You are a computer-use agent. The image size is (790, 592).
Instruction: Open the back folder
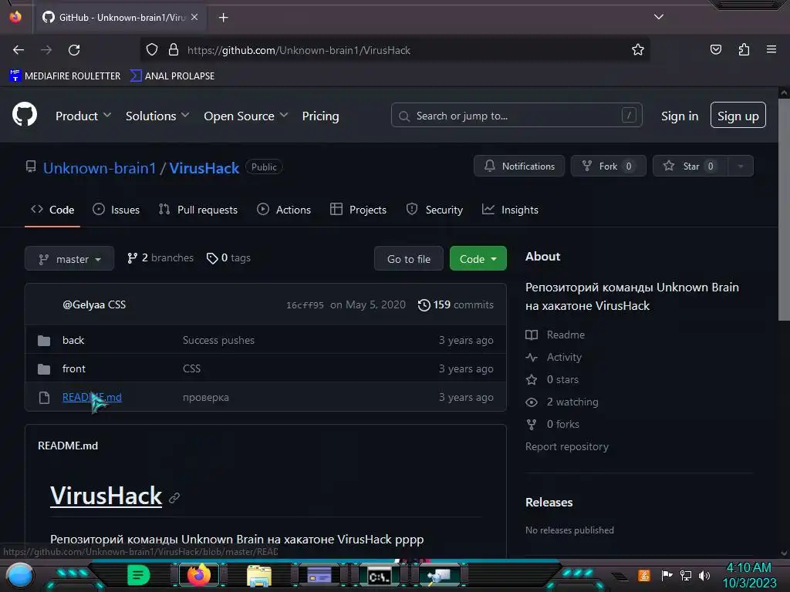(x=73, y=340)
